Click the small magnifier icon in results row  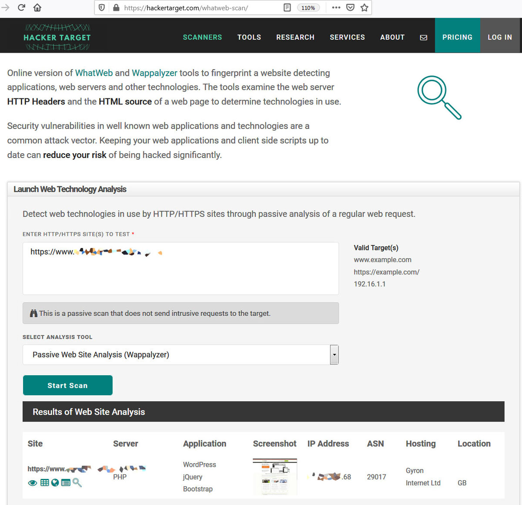(77, 482)
